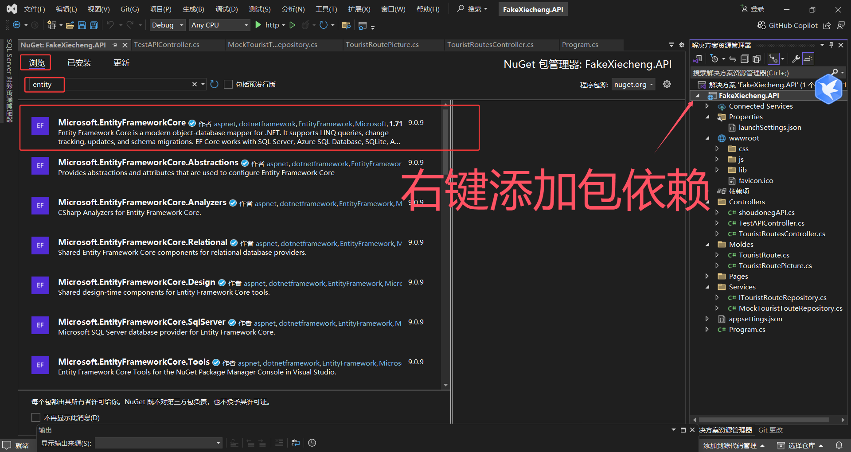The image size is (851, 452).
Task: Toggle the include prerelease checkbox
Action: [x=228, y=84]
